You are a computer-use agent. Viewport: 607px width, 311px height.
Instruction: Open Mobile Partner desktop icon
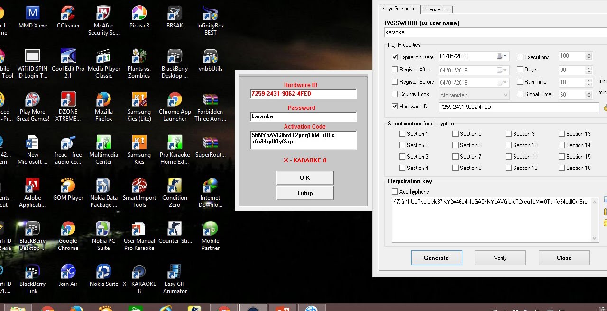tap(211, 236)
